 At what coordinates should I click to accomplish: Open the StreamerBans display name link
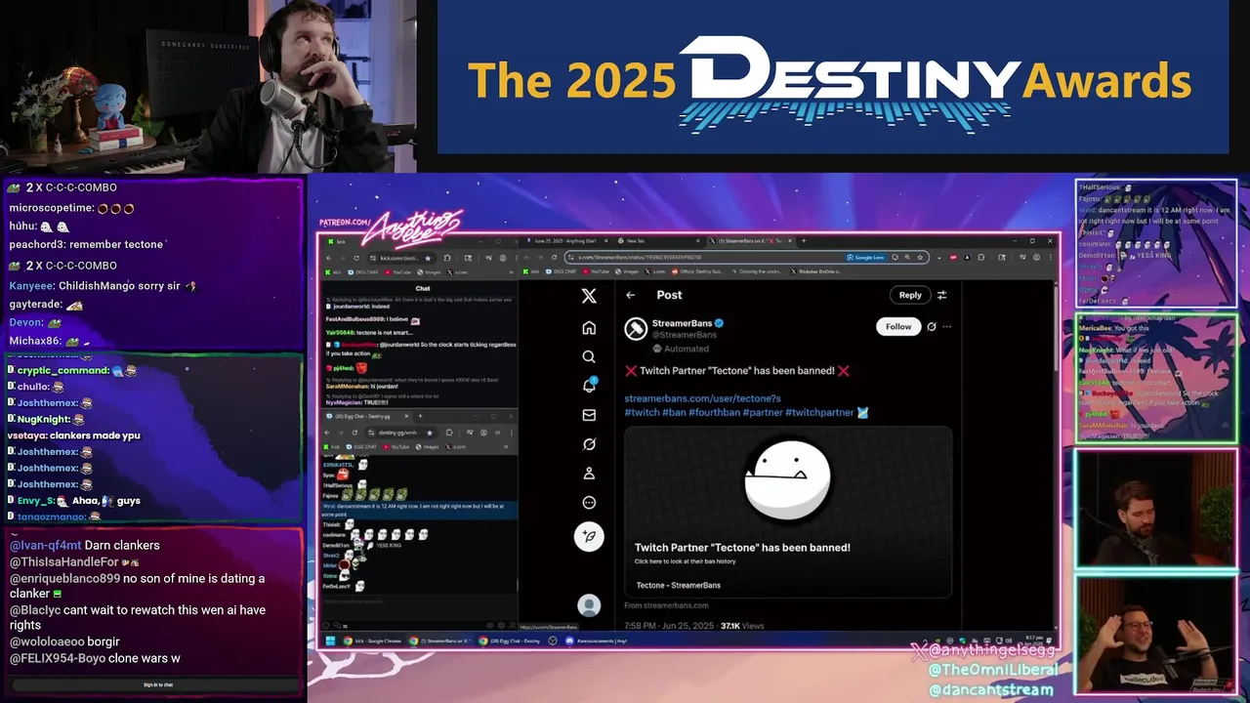coord(683,323)
